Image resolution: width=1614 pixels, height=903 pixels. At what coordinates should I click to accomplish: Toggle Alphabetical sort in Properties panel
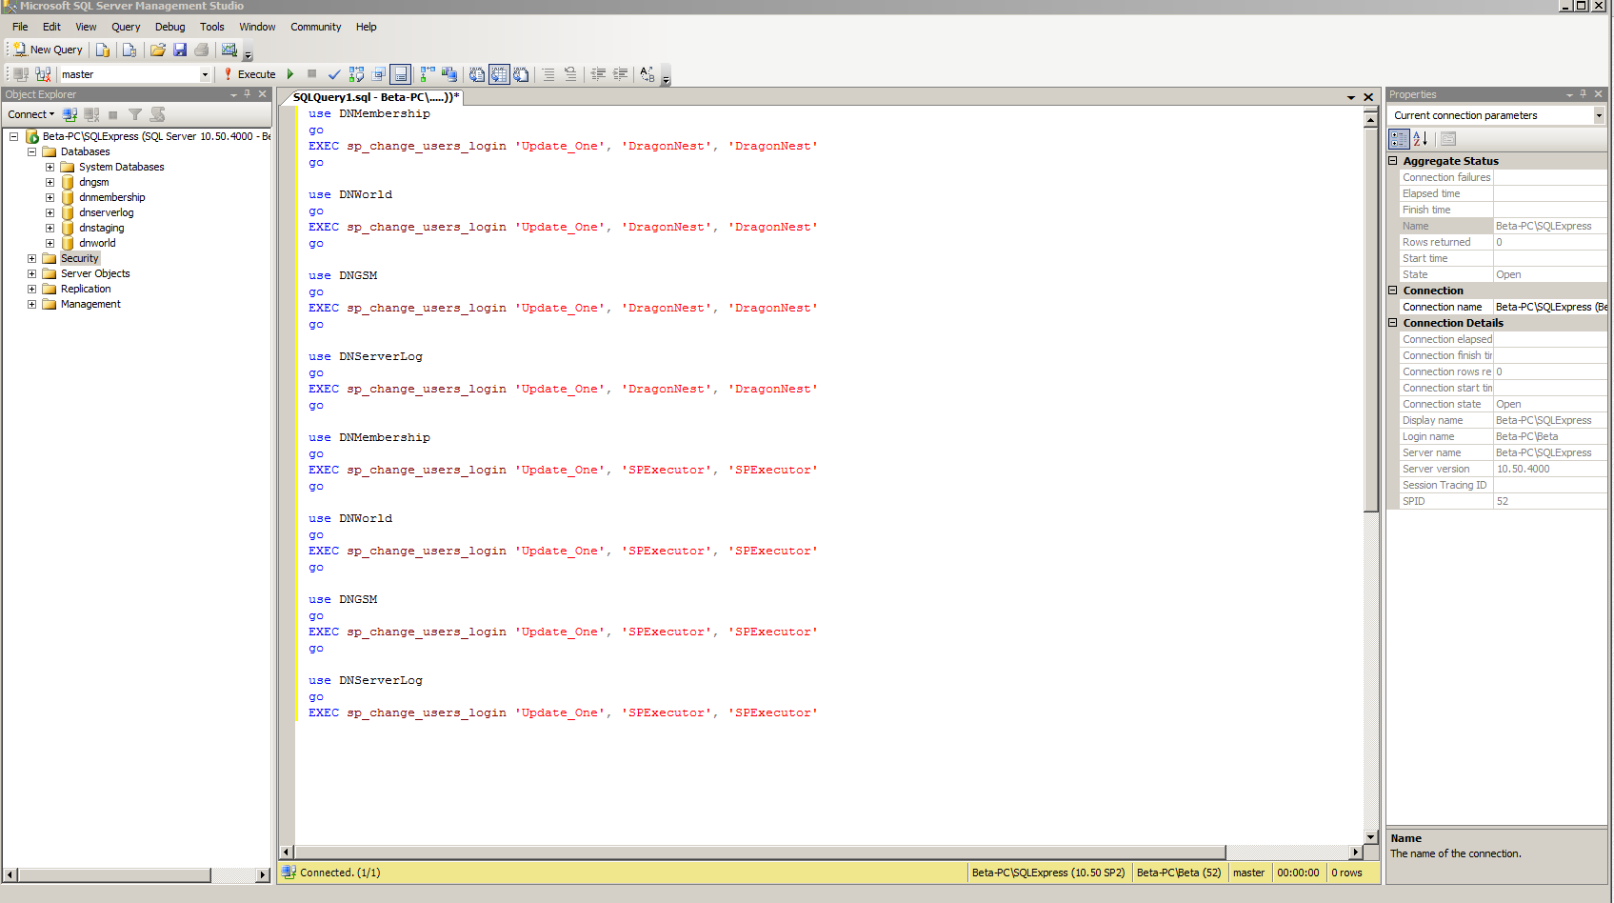(1421, 139)
